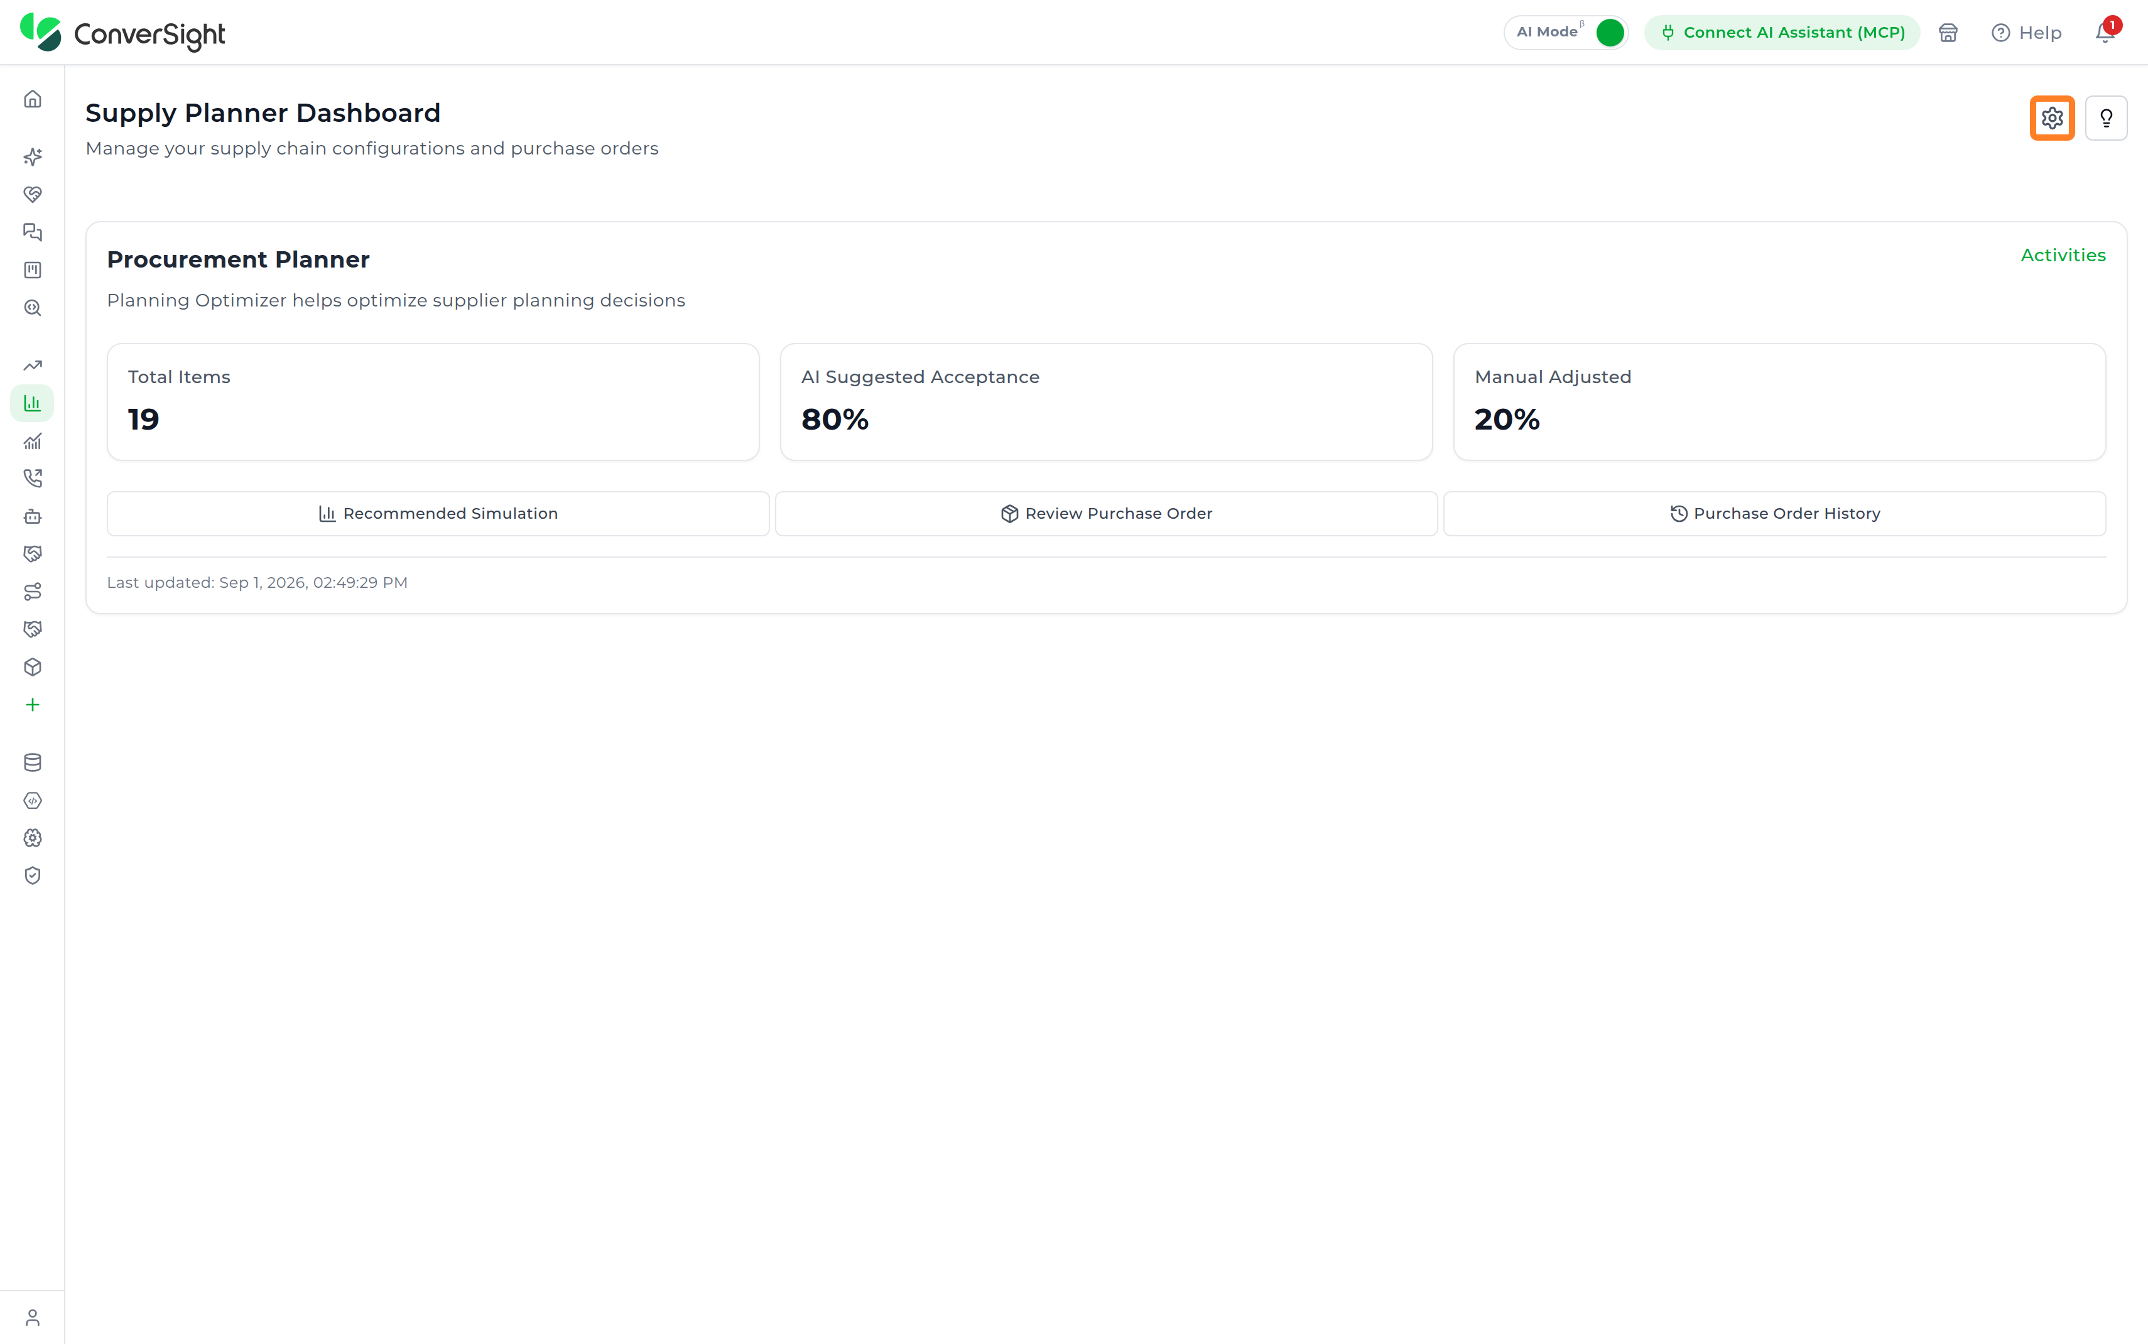This screenshot has width=2148, height=1344.
Task: Click the Total Items card
Action: point(433,402)
